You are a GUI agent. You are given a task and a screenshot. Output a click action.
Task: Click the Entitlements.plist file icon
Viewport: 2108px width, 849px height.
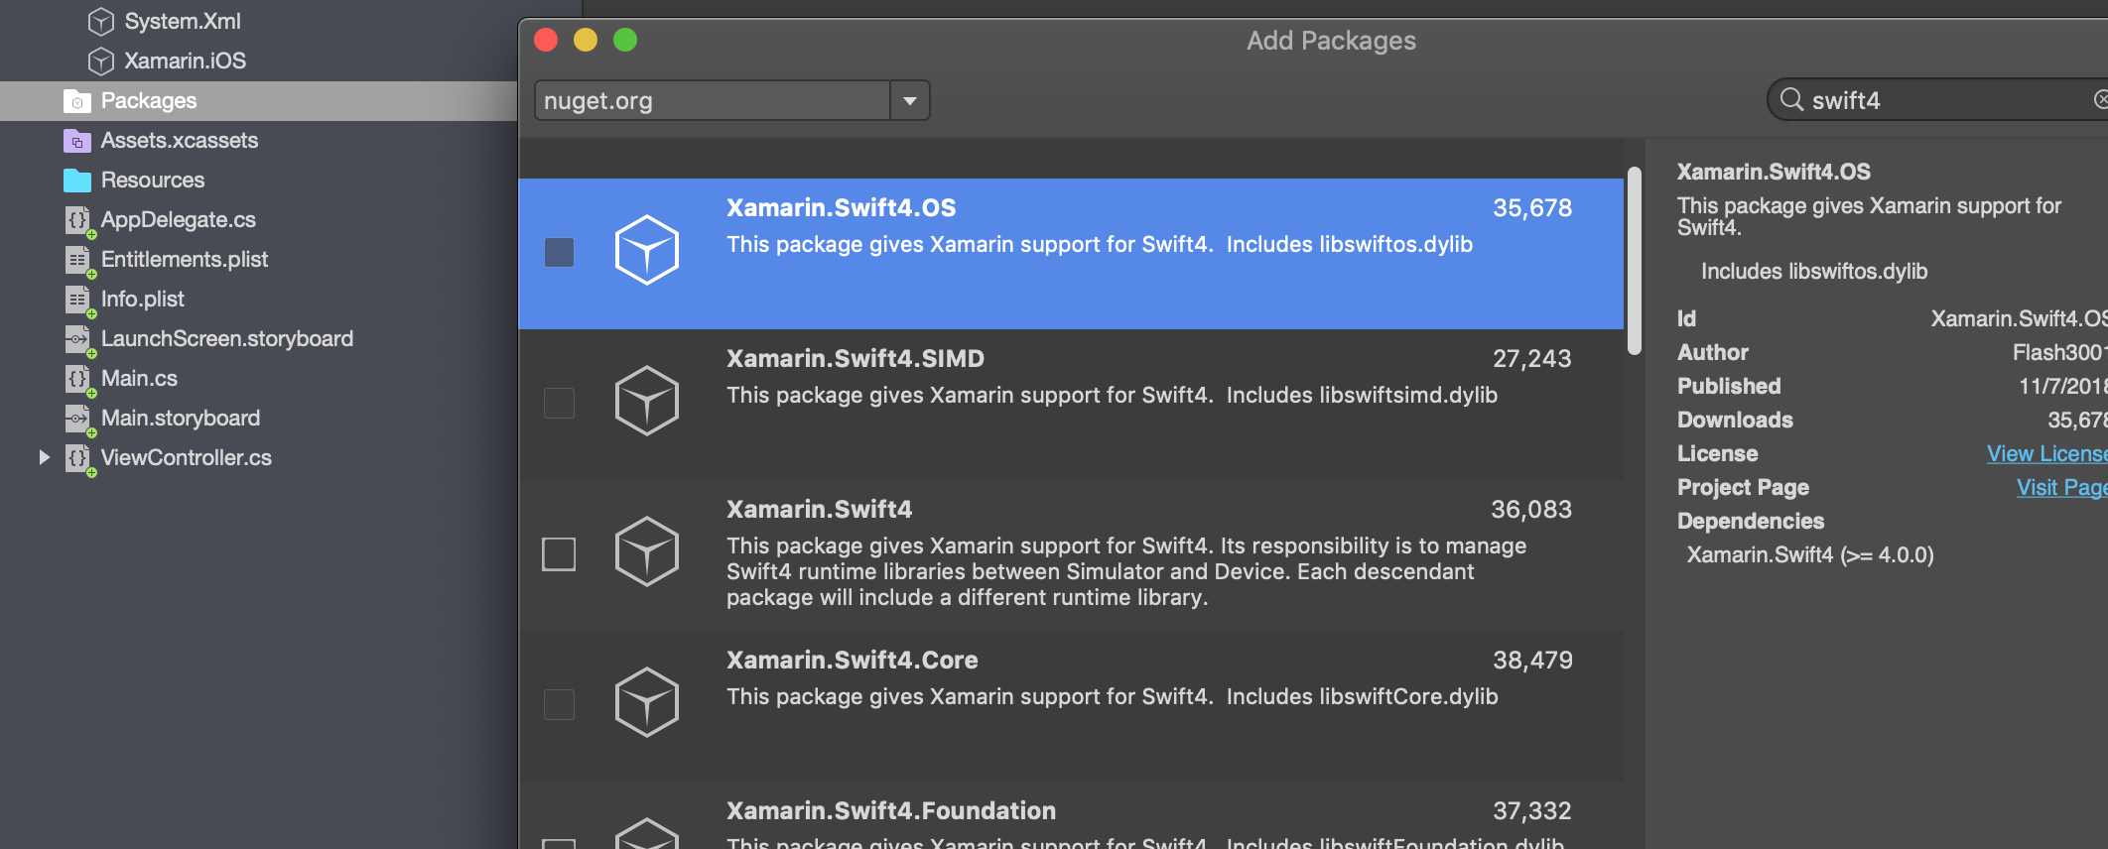[x=78, y=260]
